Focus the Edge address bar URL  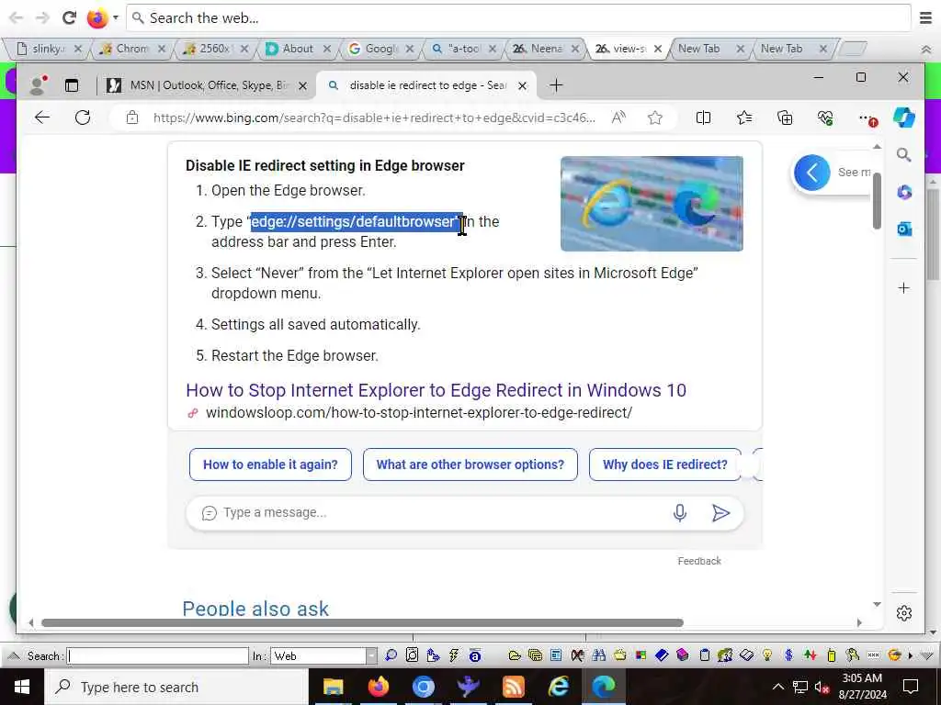pyautogui.click(x=374, y=117)
